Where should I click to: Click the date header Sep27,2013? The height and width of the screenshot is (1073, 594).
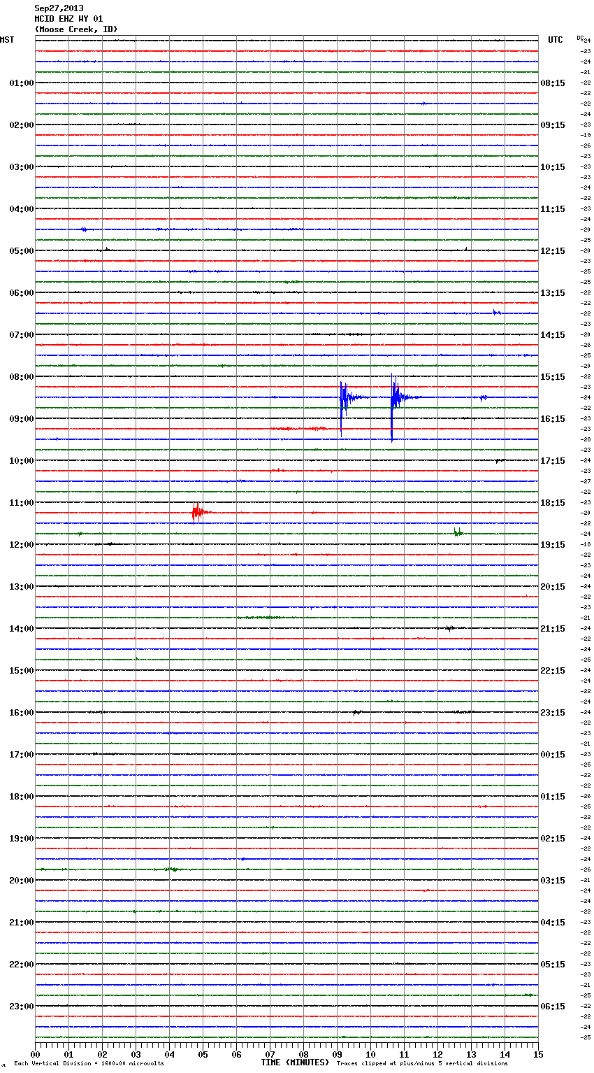click(59, 8)
